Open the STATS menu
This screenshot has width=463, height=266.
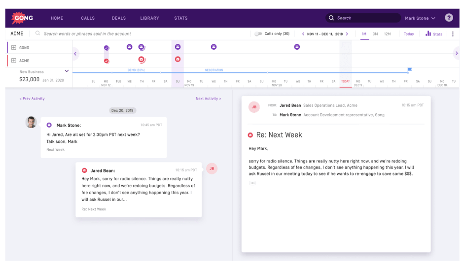tap(180, 18)
